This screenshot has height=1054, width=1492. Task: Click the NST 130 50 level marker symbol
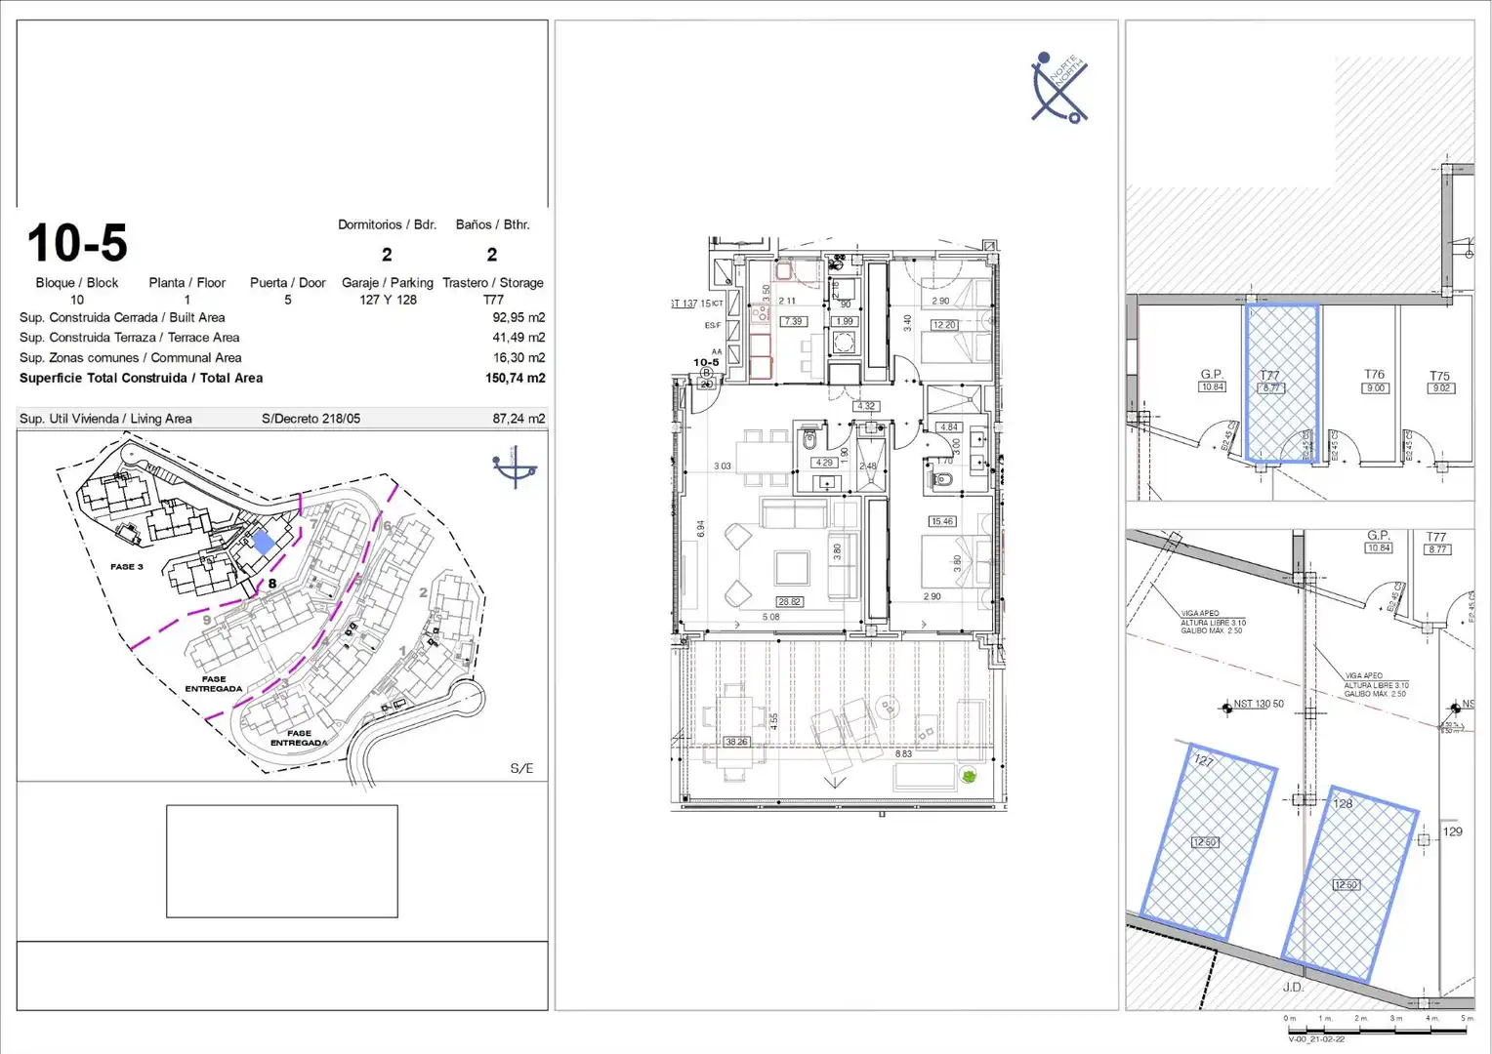pos(1227,708)
